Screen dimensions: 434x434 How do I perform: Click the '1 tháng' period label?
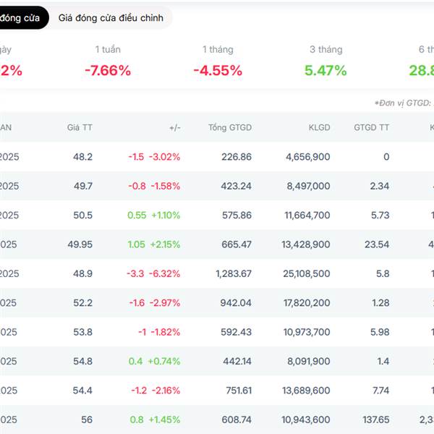tap(218, 49)
